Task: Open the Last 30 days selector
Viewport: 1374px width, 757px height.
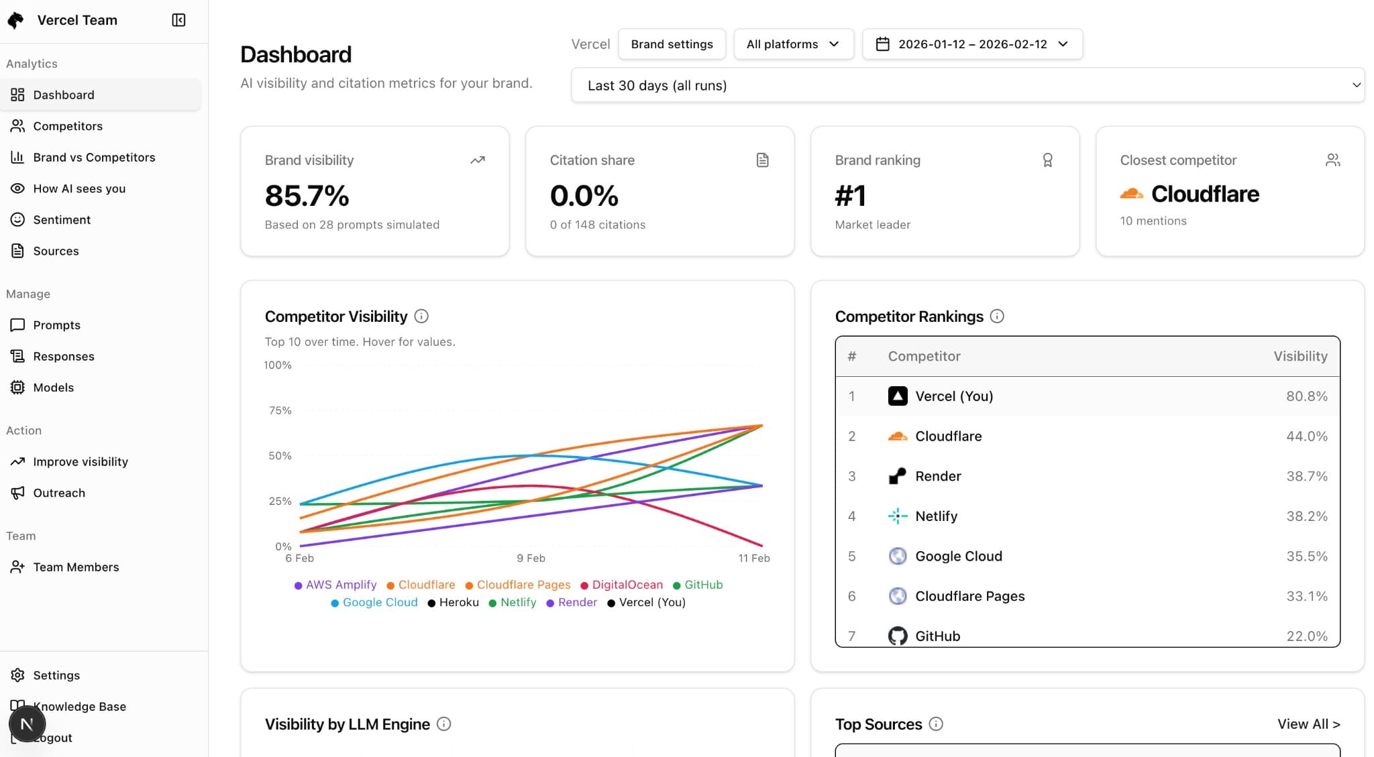Action: 967,86
